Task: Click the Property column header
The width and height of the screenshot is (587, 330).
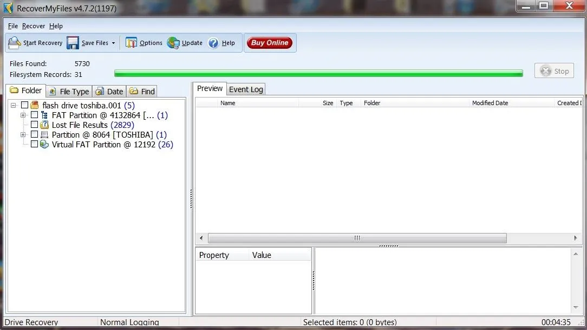Action: click(223, 255)
